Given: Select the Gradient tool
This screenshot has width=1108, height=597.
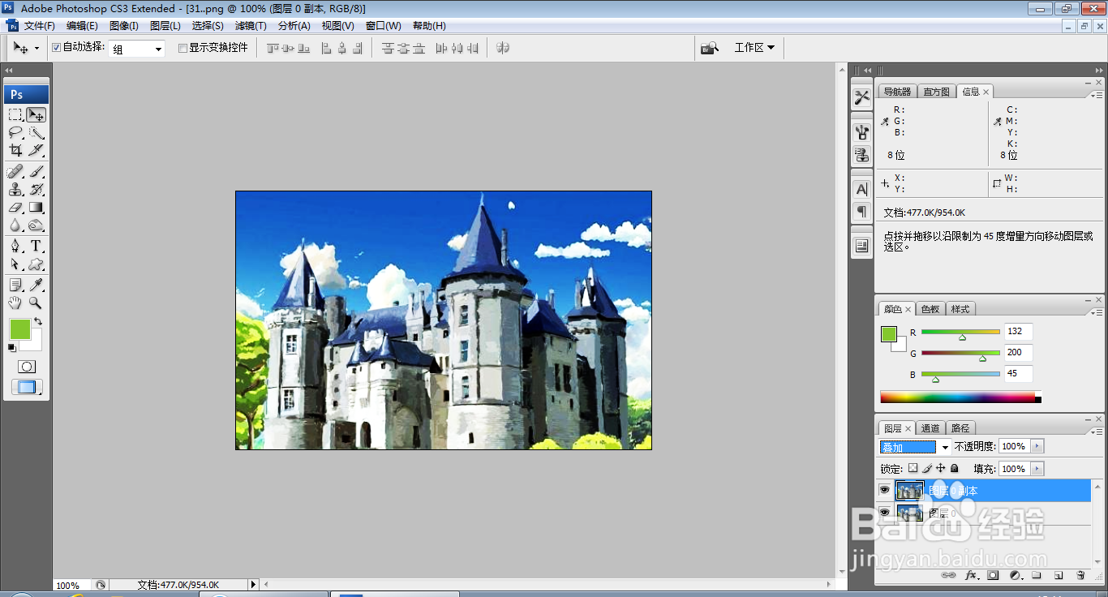Looking at the screenshot, I should pyautogui.click(x=36, y=208).
